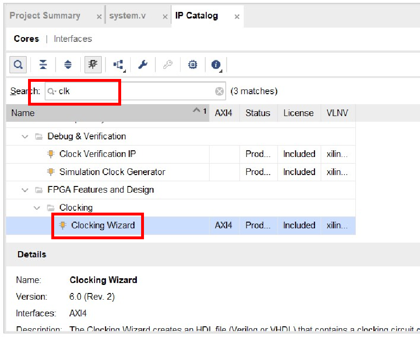Click the Simulation Clock Generator core icon
Image resolution: width=420 pixels, height=342 pixels.
tap(51, 172)
